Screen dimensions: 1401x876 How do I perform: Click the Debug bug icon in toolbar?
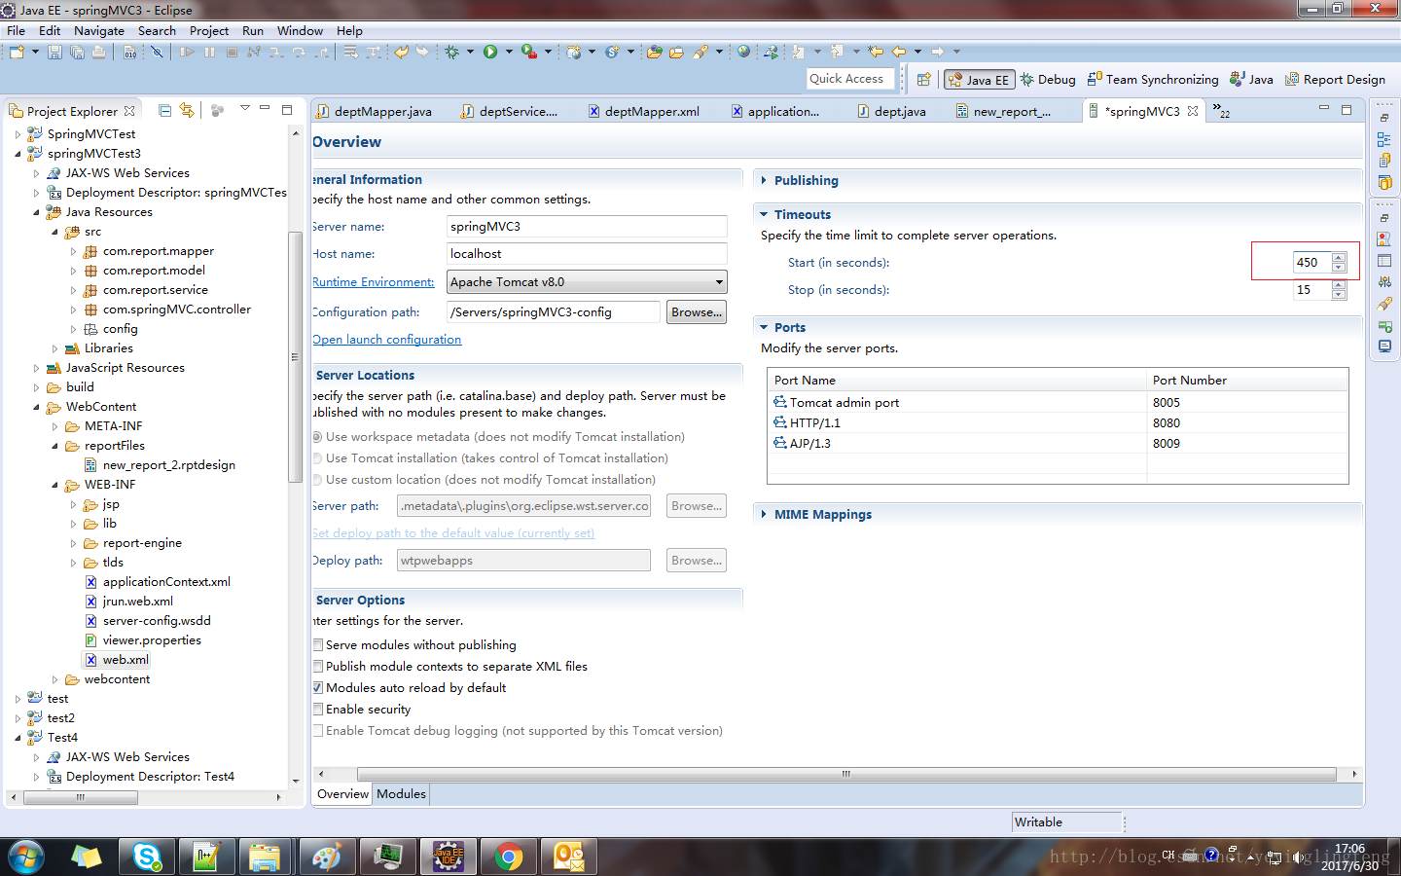pos(452,52)
